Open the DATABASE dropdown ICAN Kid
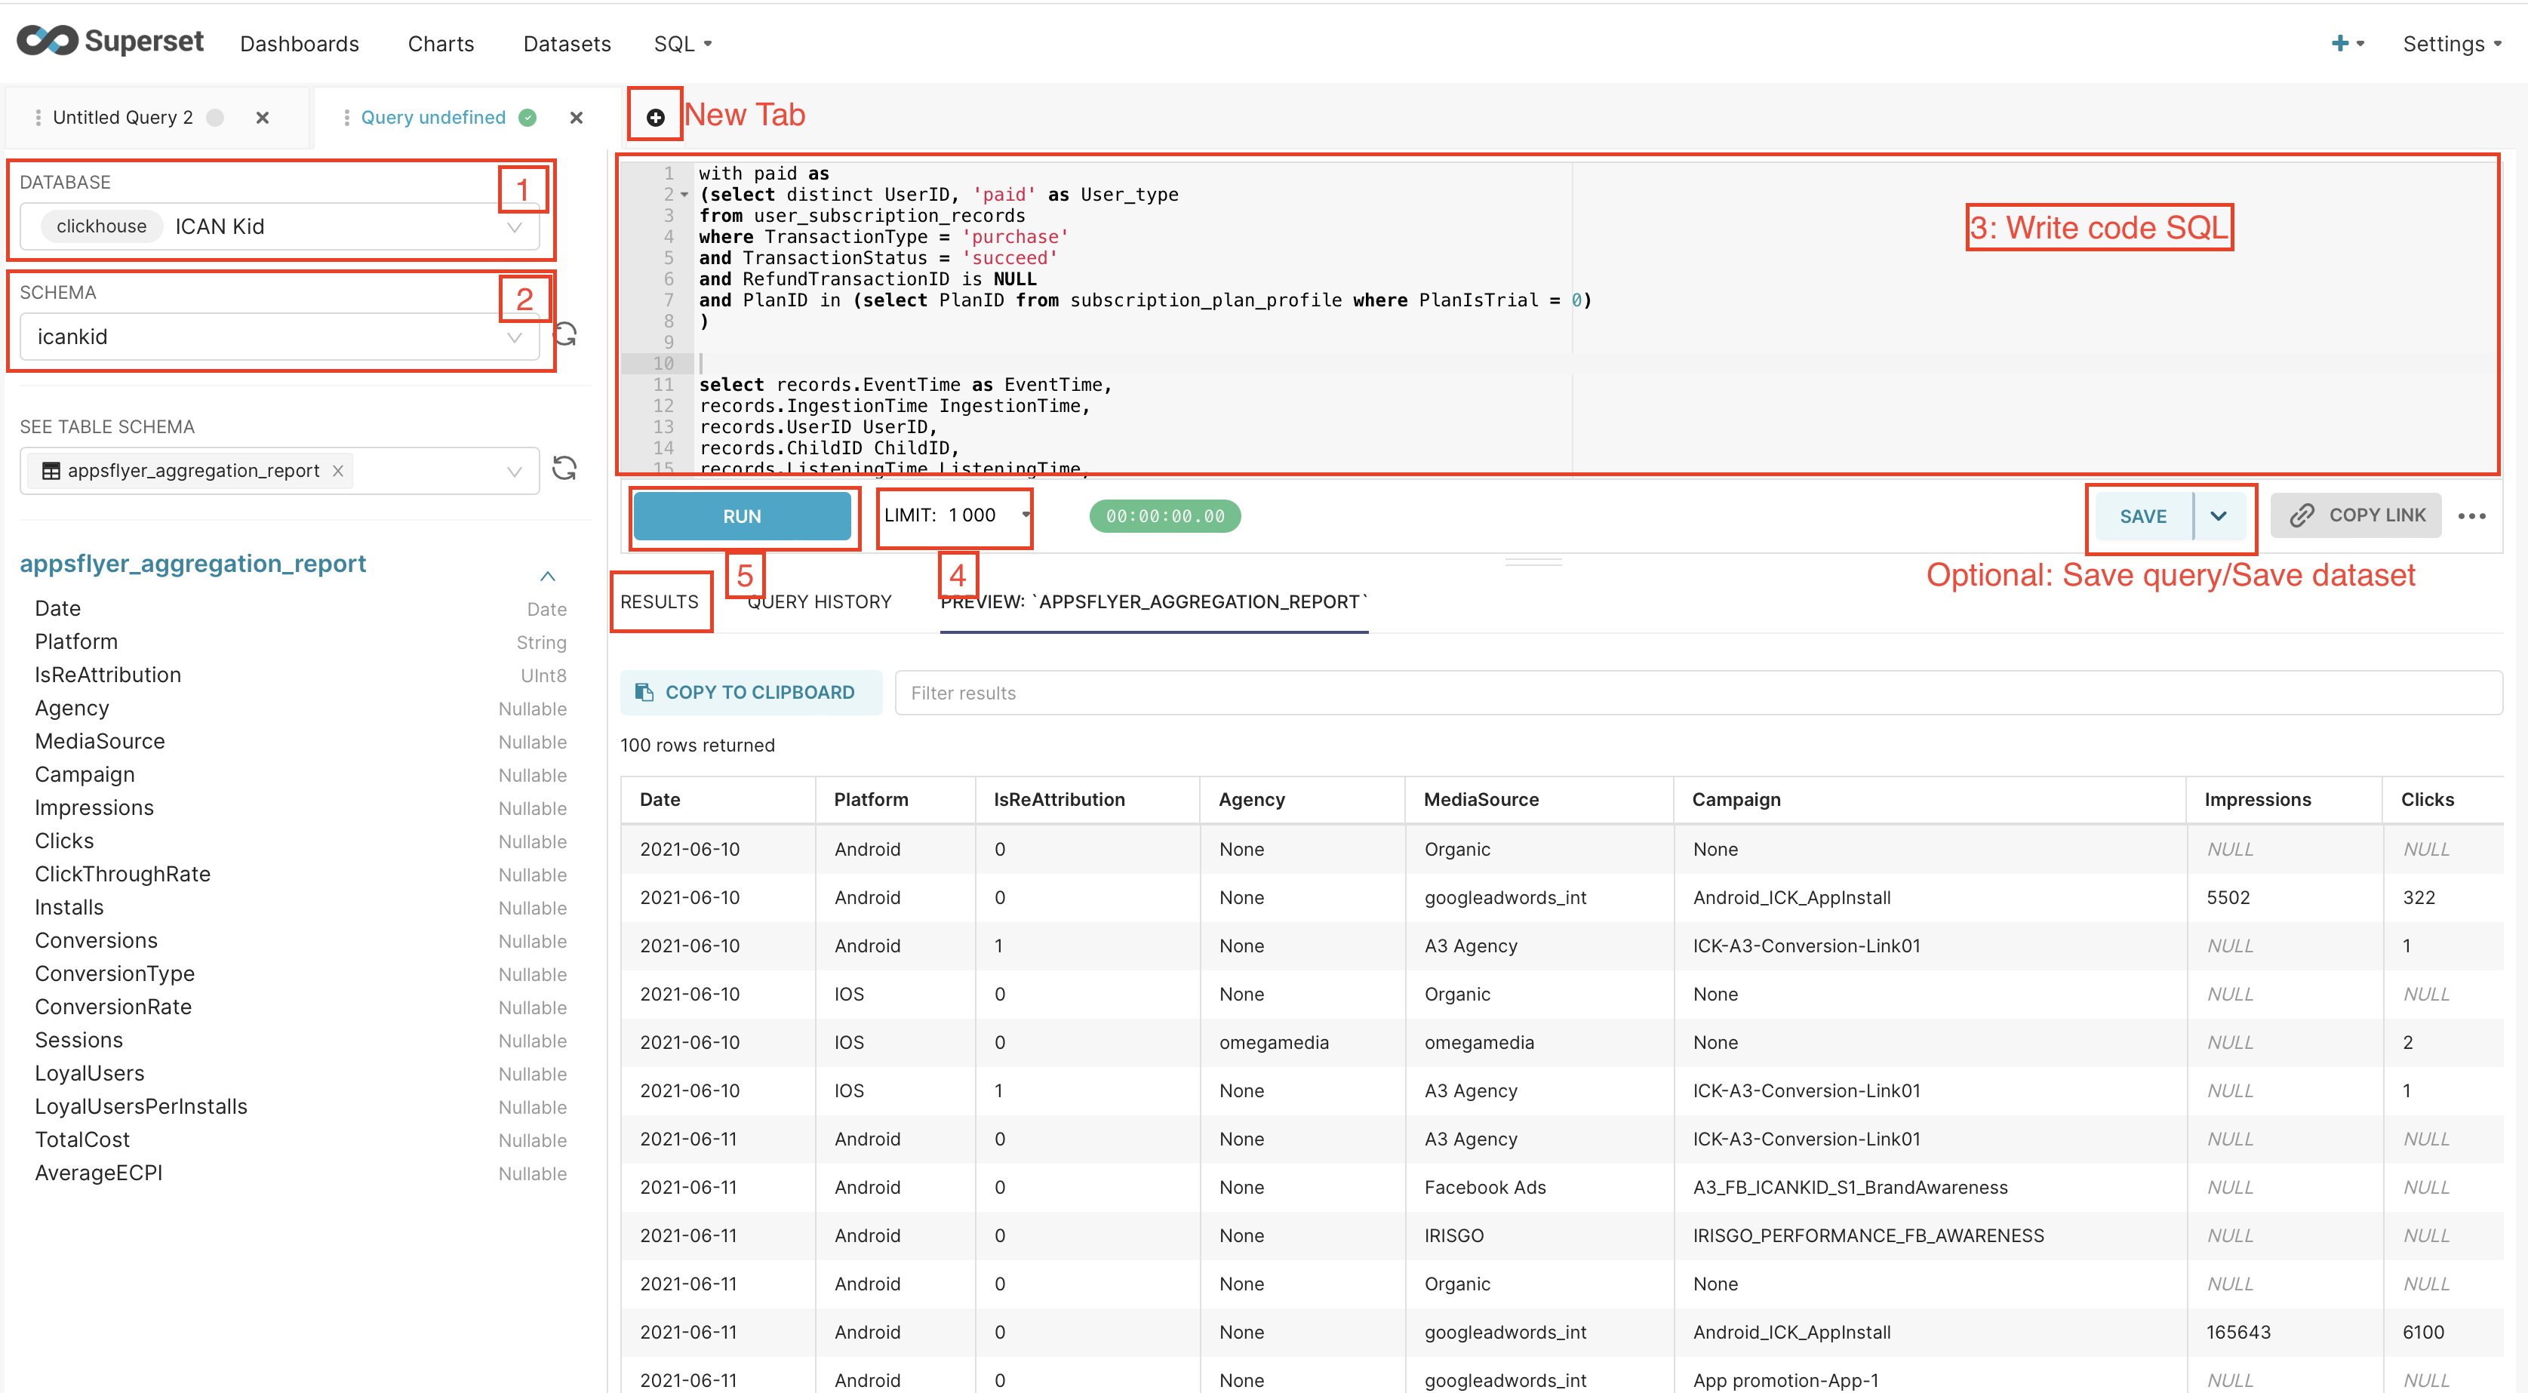The height and width of the screenshot is (1393, 2528). [280, 226]
